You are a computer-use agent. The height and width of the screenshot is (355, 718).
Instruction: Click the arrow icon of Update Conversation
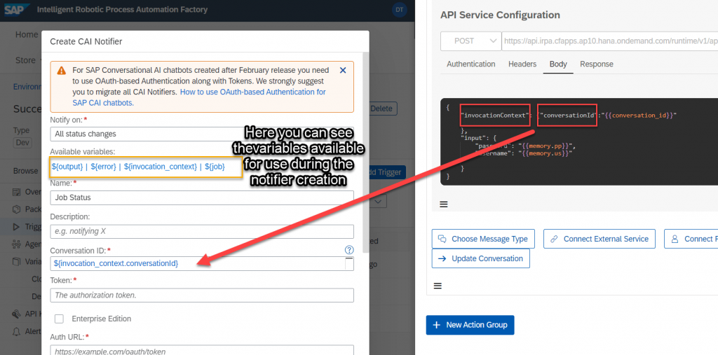[x=442, y=258]
